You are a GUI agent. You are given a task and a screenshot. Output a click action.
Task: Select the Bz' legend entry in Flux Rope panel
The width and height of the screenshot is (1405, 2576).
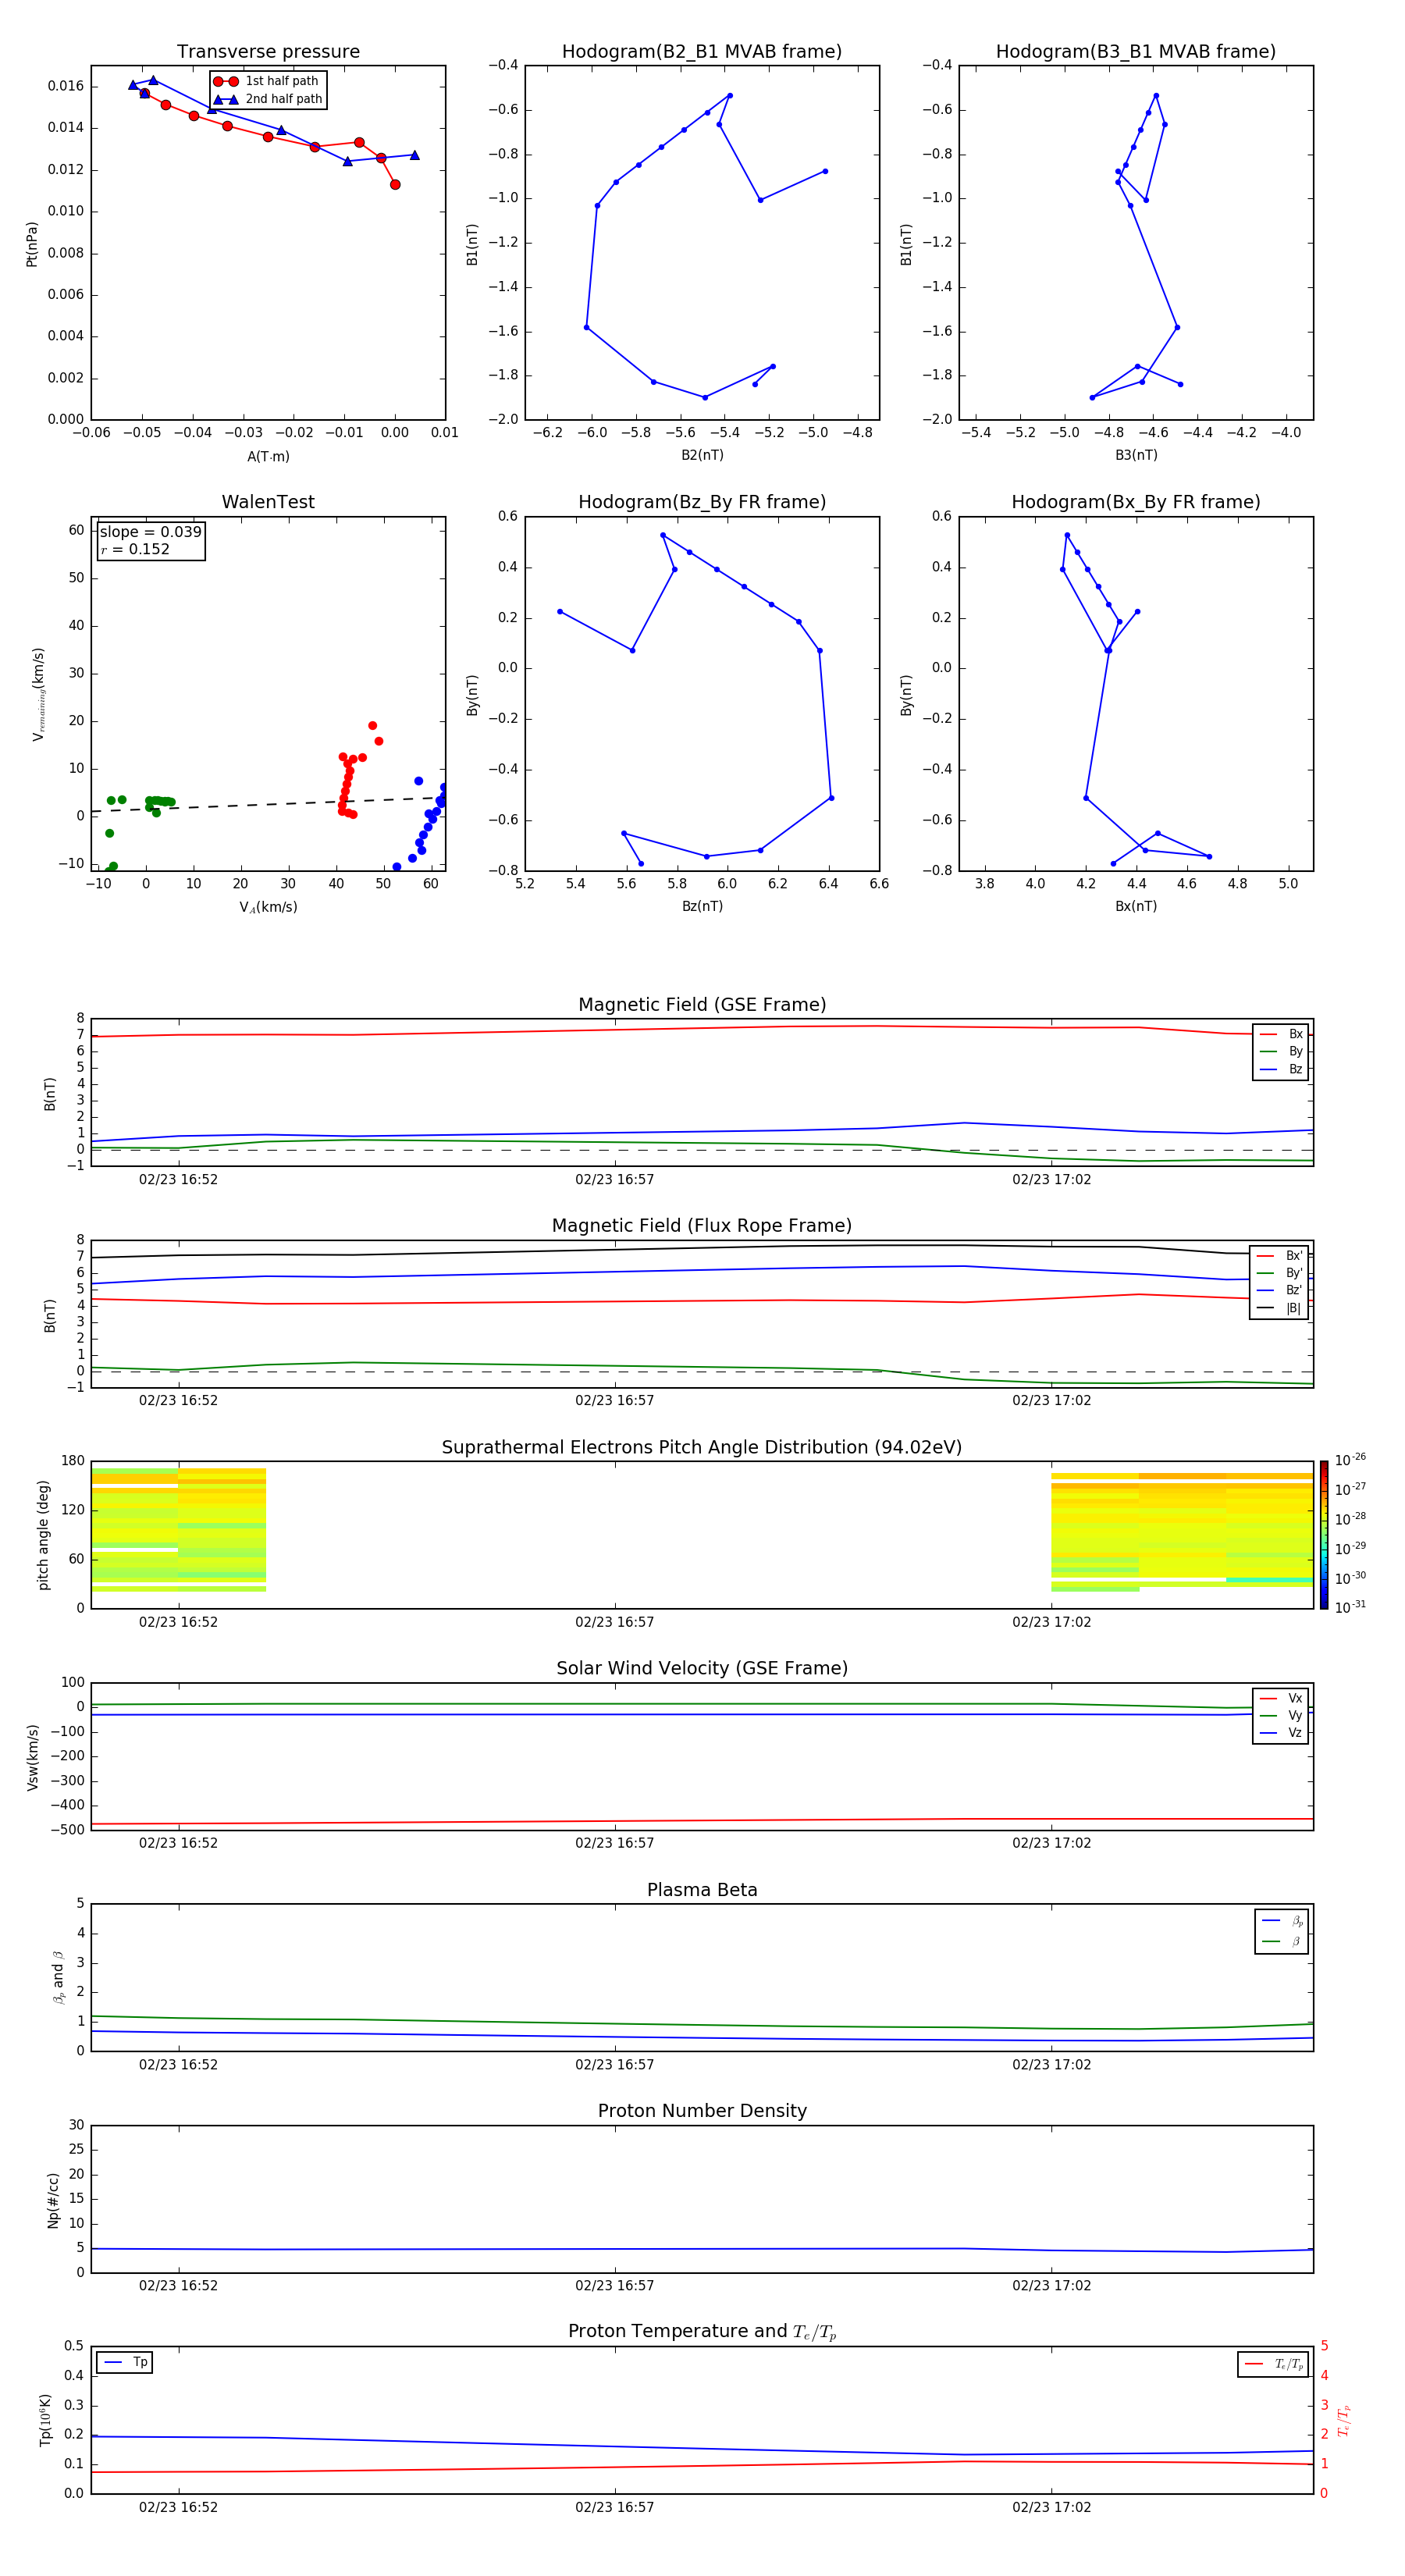[1280, 1290]
